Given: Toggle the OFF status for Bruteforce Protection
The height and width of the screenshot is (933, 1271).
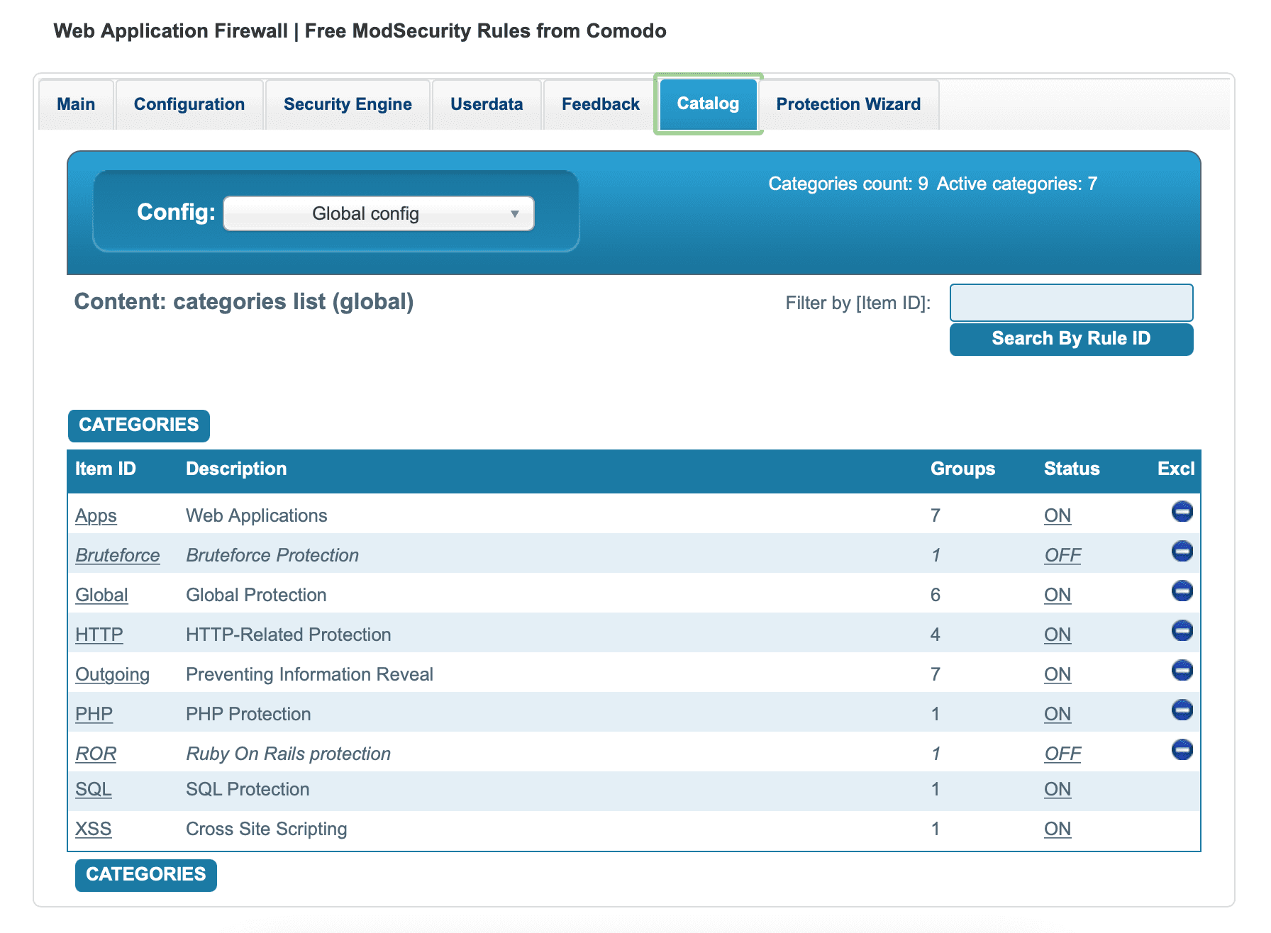Looking at the screenshot, I should (1062, 555).
